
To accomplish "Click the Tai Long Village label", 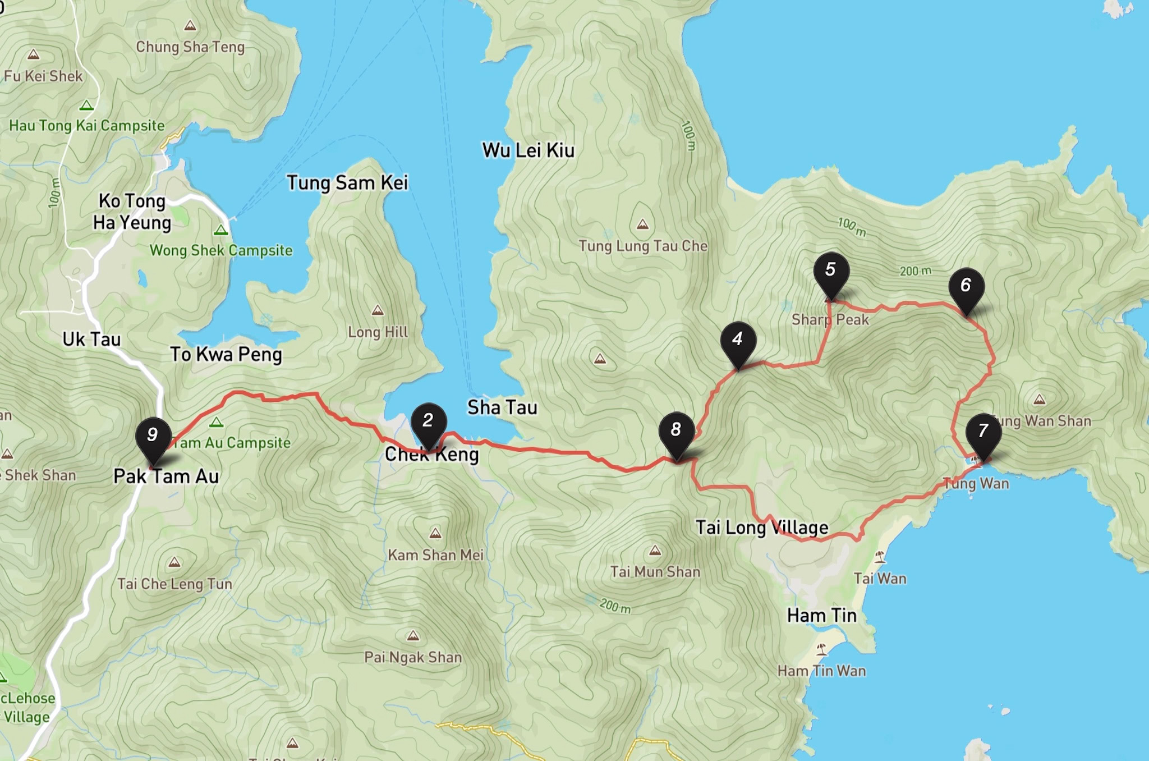I will point(762,528).
